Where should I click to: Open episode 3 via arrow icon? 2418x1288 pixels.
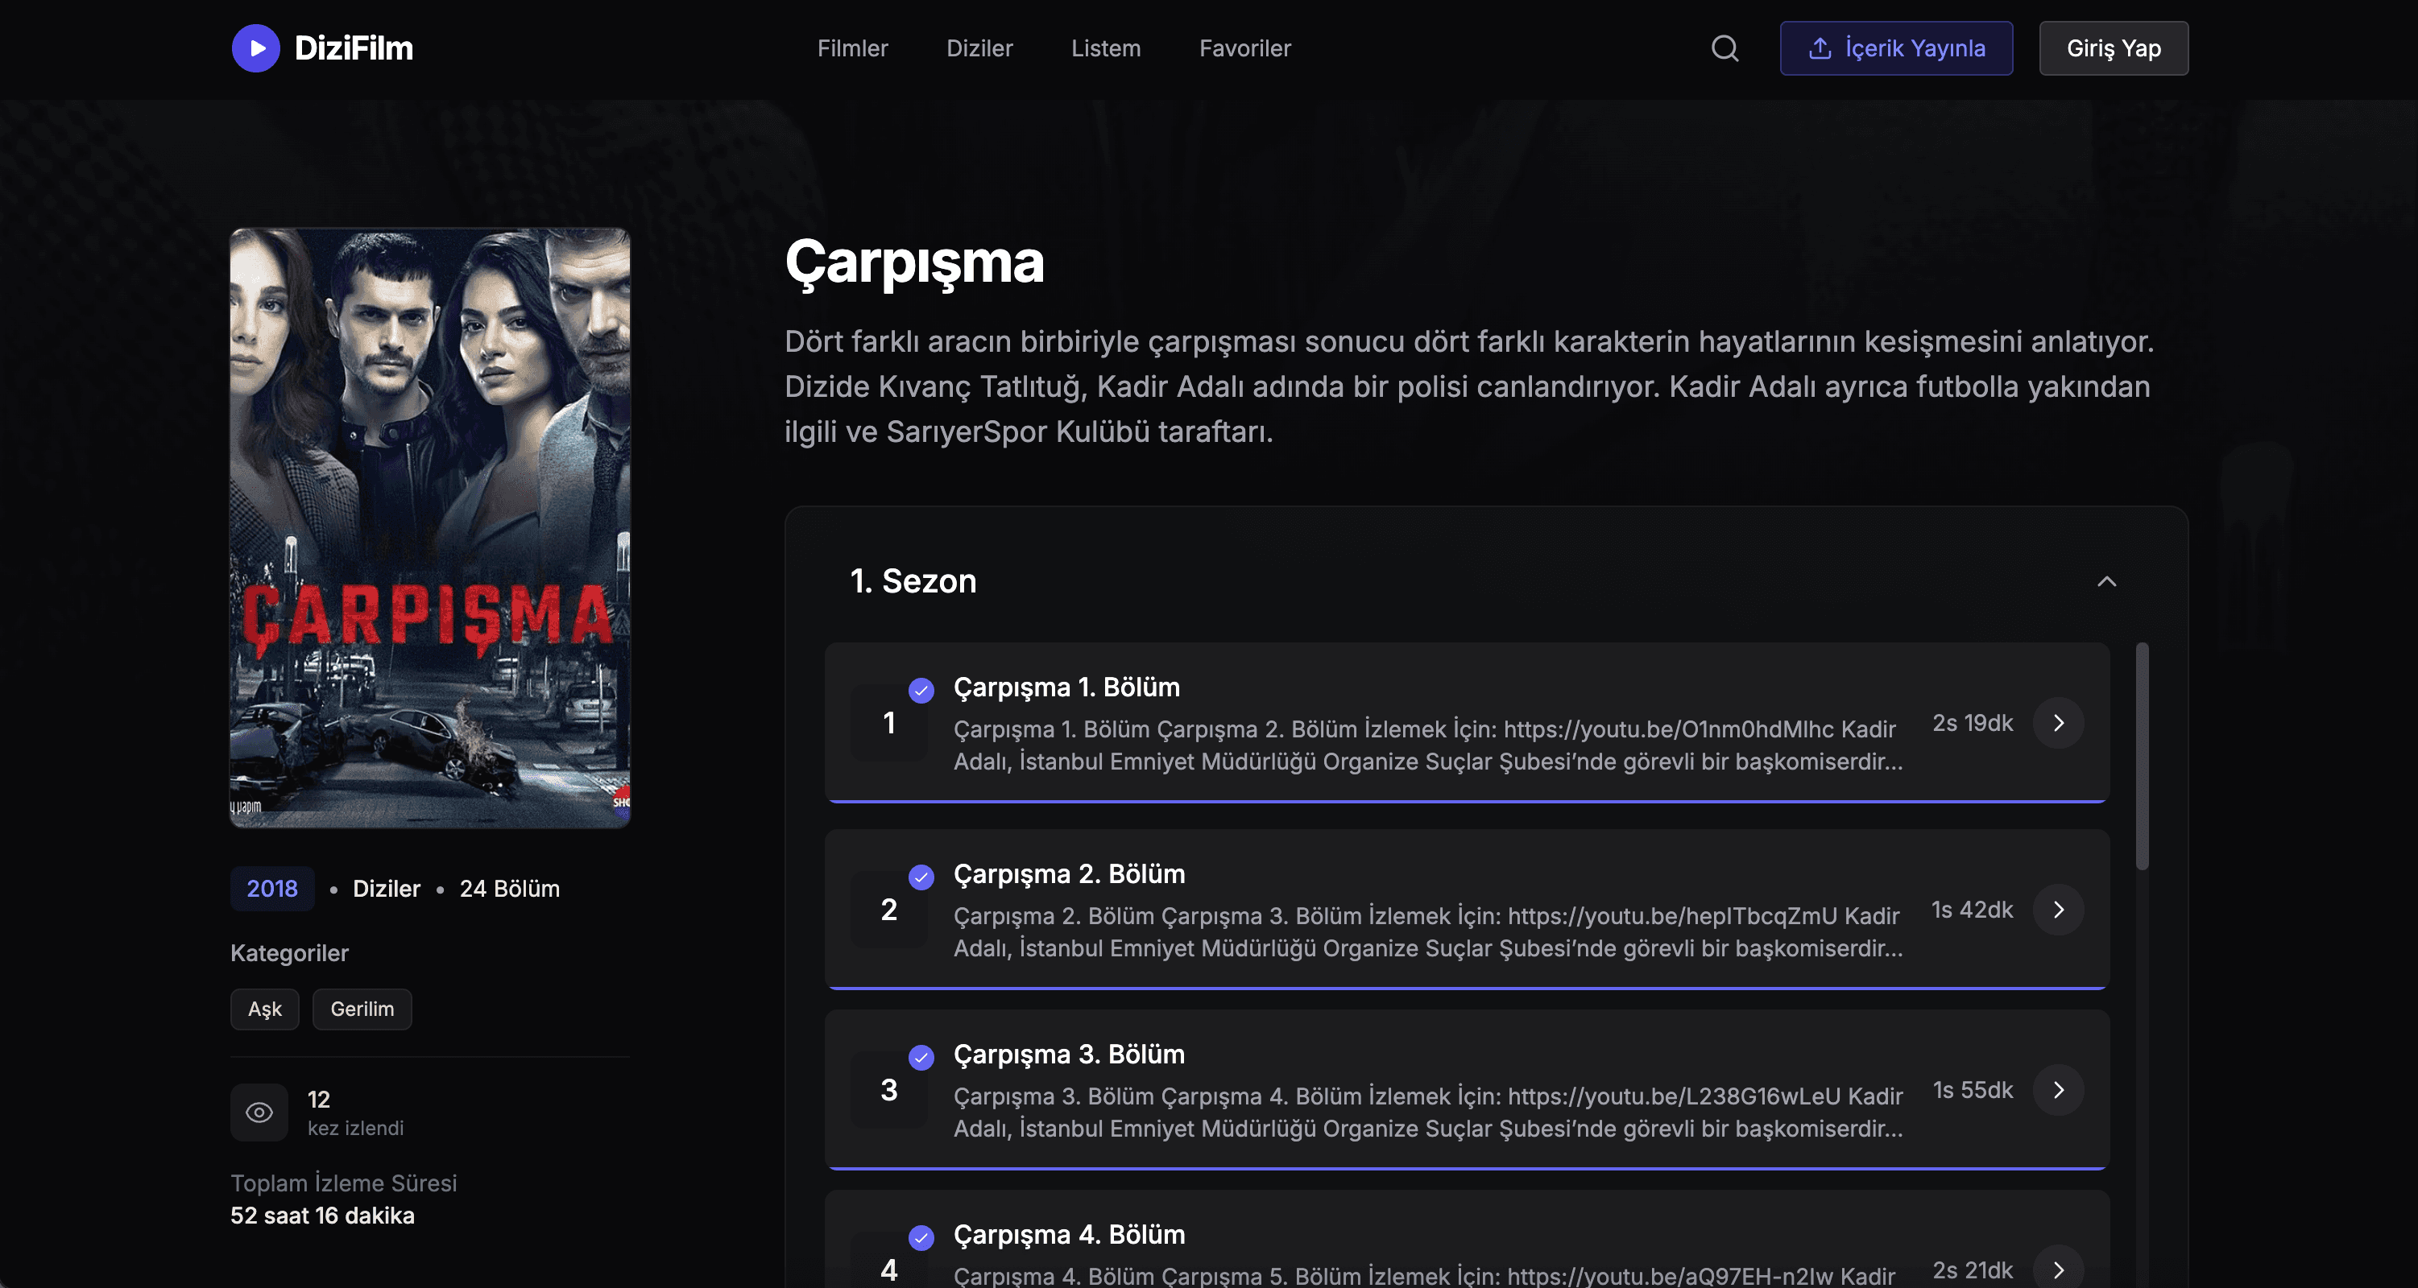pos(2057,1089)
